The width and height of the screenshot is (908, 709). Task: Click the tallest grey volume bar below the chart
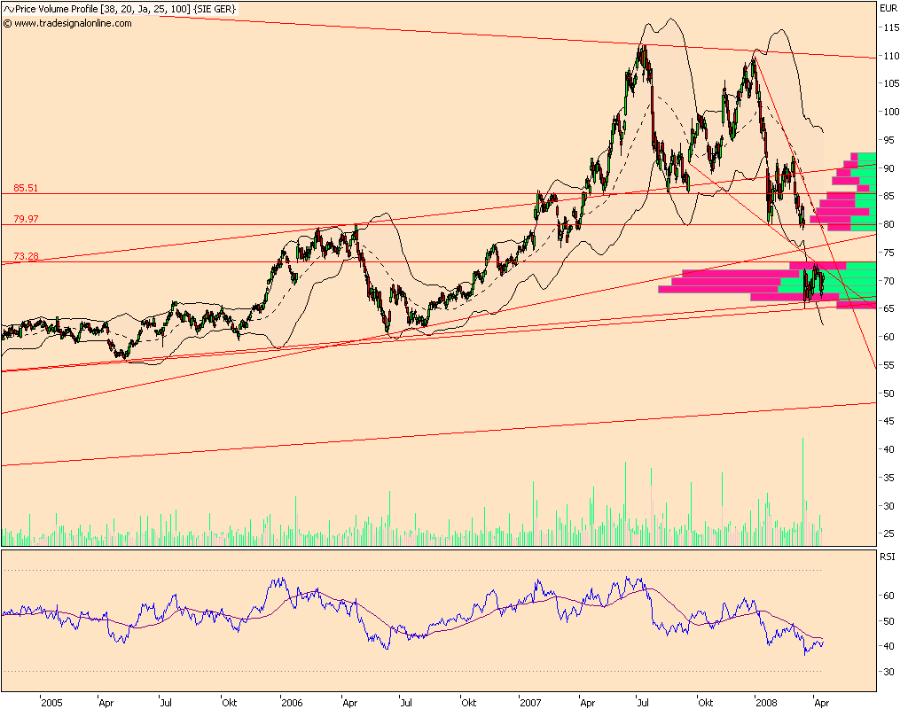click(x=803, y=487)
